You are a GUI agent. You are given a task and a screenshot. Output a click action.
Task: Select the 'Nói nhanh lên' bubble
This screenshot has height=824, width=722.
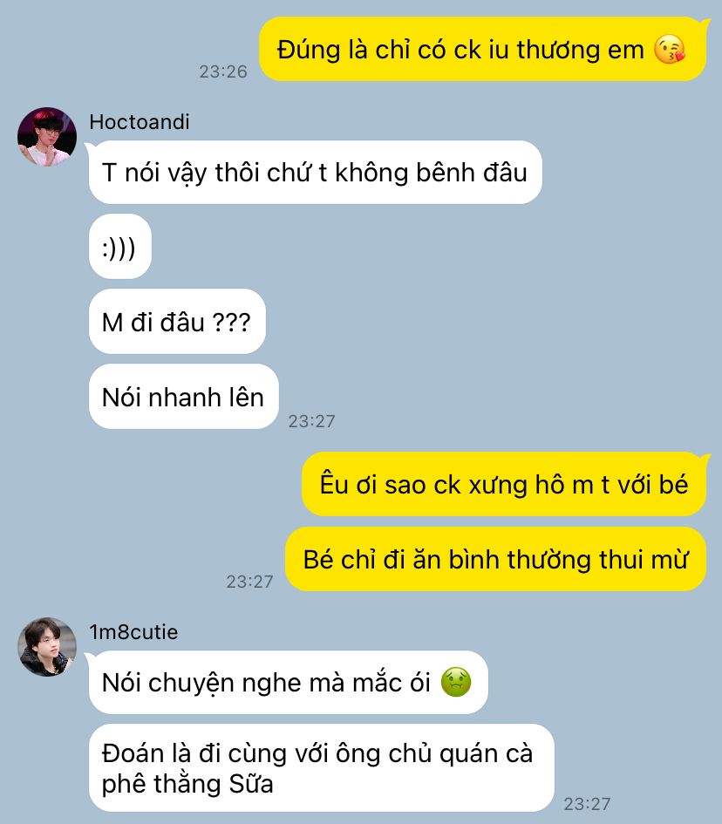pyautogui.click(x=183, y=397)
